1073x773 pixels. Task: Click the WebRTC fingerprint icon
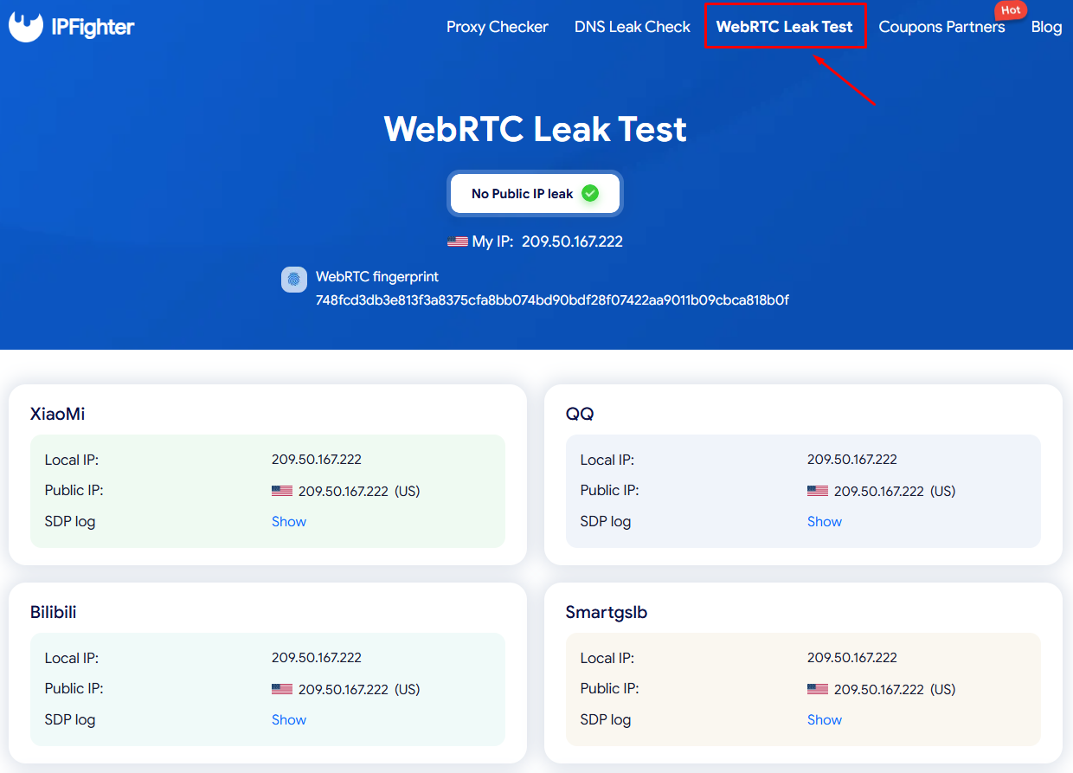click(294, 280)
